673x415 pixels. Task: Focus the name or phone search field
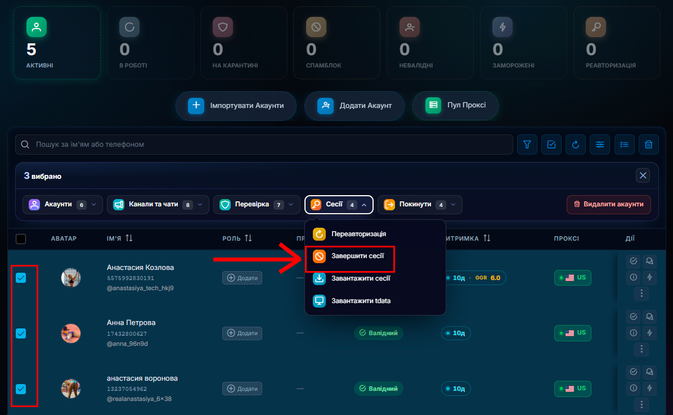264,145
